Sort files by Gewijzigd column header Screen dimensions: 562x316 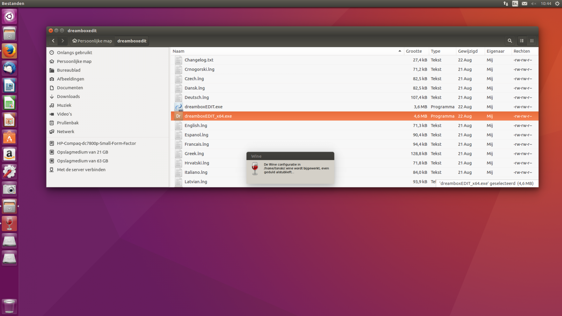point(468,51)
